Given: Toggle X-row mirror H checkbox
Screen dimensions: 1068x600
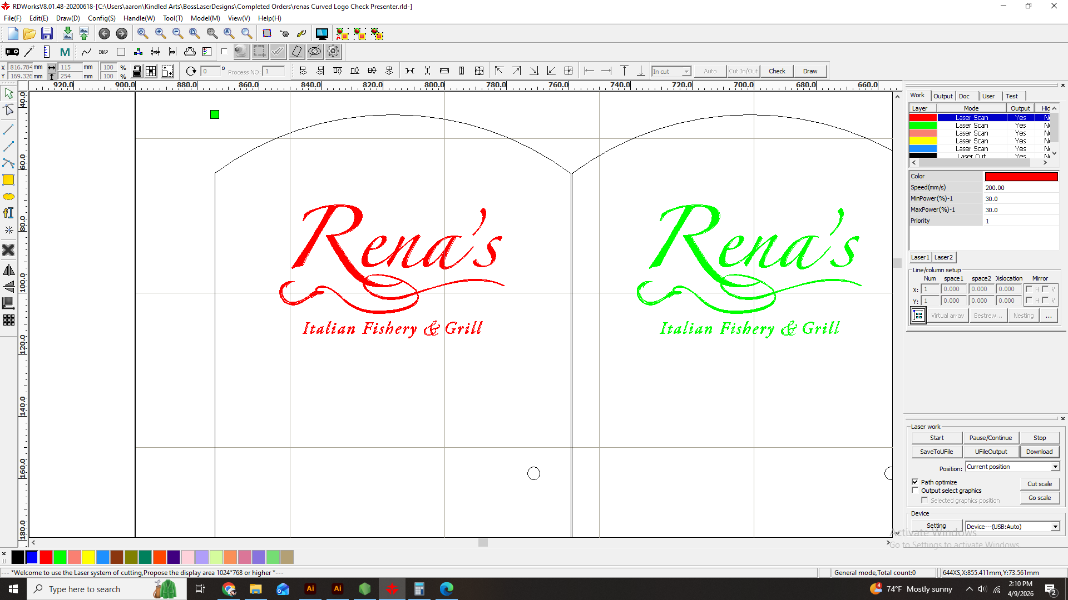Looking at the screenshot, I should click(1029, 289).
